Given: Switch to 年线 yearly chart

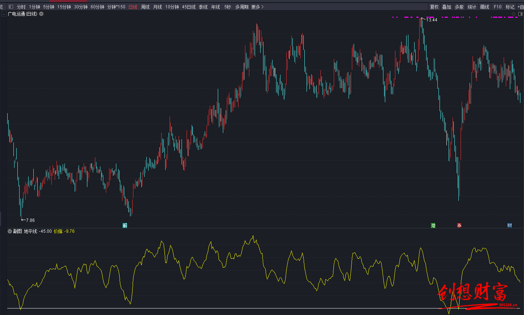Looking at the screenshot, I should tap(216, 7).
